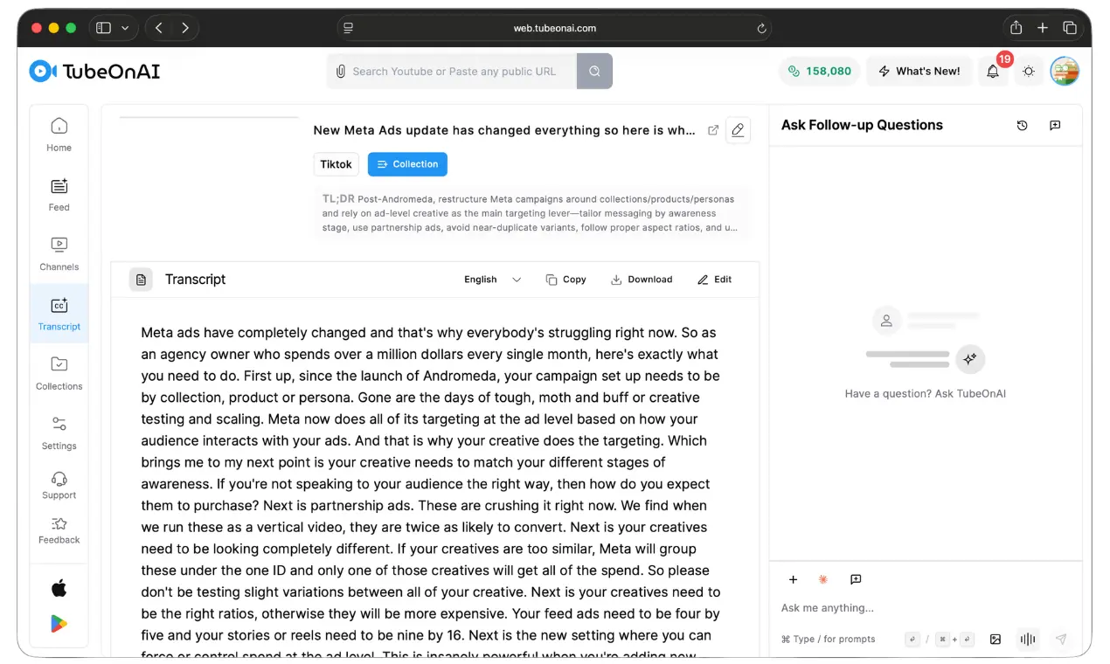The image size is (1110, 664).
Task: Click the pencil edit icon beside the title
Action: (738, 130)
